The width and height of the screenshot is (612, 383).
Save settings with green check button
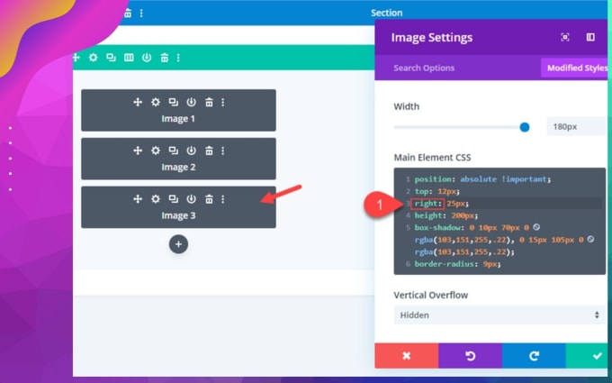pyautogui.click(x=587, y=356)
